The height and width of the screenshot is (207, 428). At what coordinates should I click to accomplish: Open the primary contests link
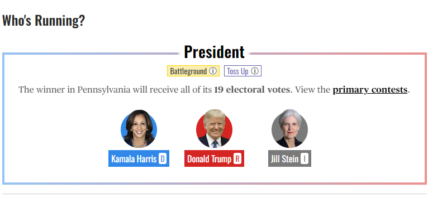click(370, 90)
